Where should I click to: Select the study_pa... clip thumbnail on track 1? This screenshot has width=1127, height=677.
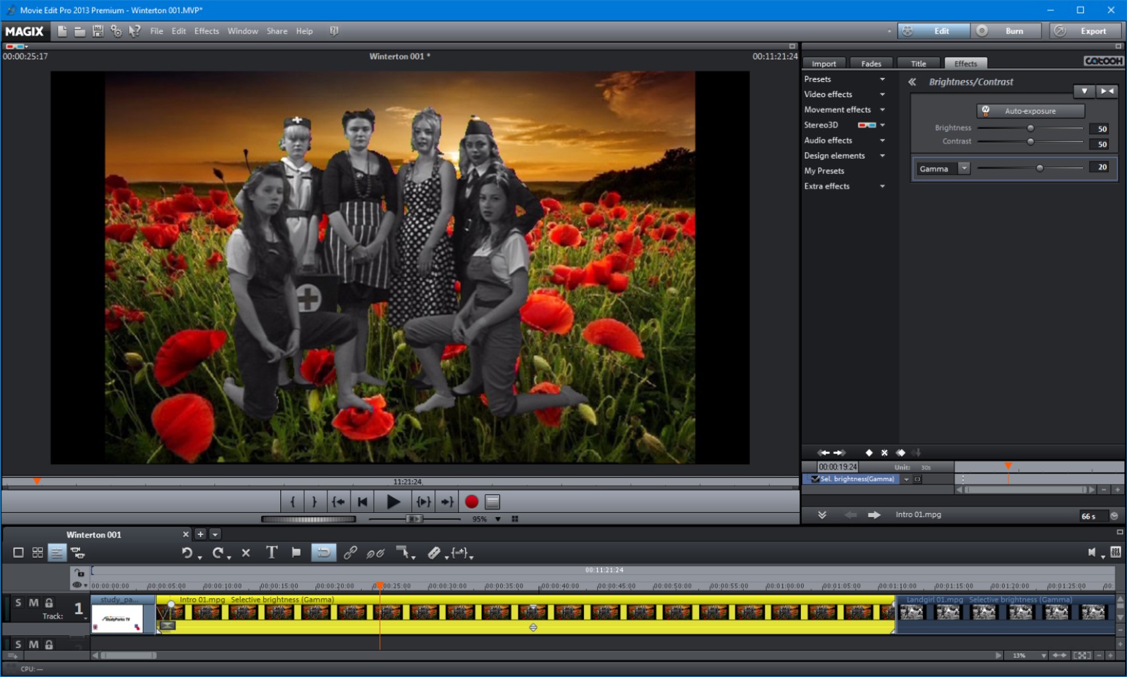[x=117, y=619]
